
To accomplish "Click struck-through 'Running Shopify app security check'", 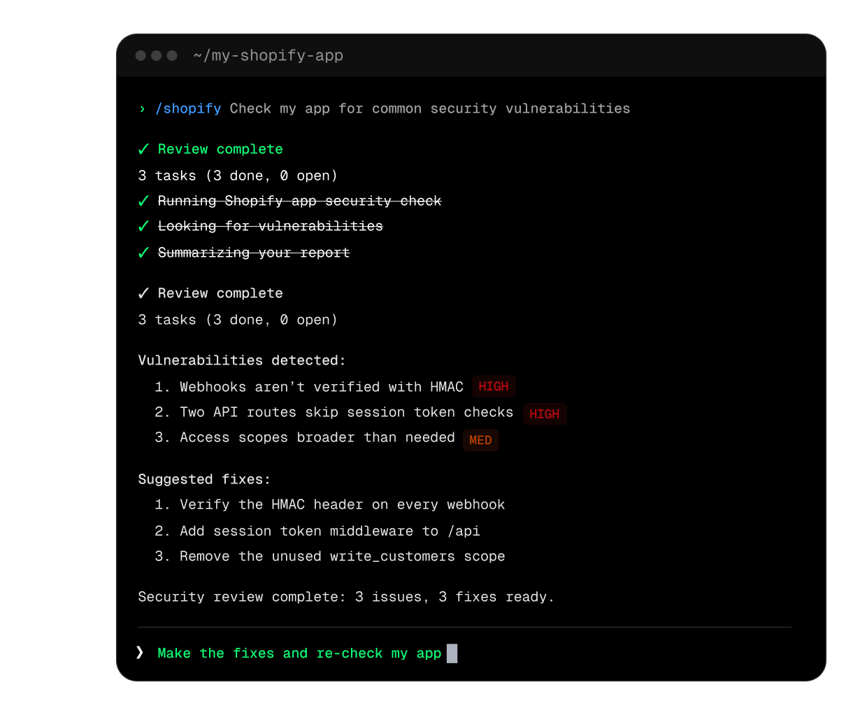I will pyautogui.click(x=300, y=201).
